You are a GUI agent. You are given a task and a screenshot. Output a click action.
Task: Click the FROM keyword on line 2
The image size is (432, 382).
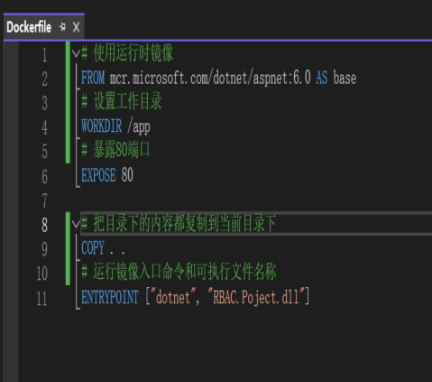click(93, 78)
